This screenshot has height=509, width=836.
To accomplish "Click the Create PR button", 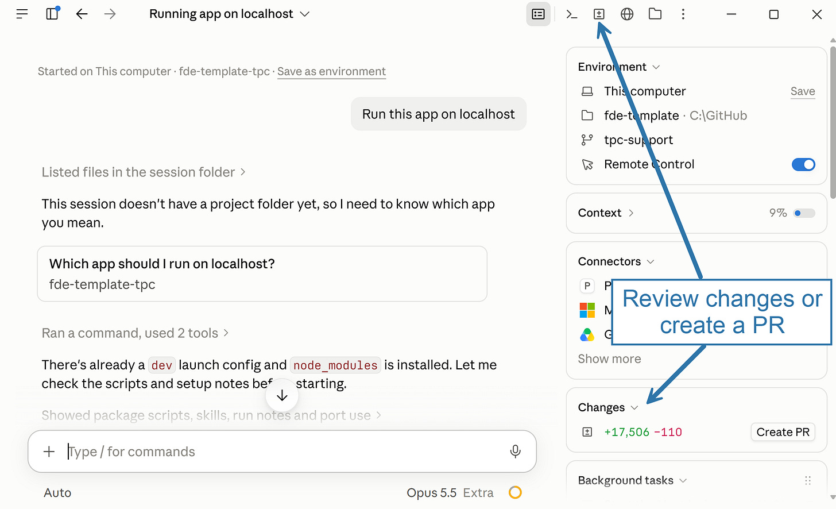I will [x=783, y=432].
